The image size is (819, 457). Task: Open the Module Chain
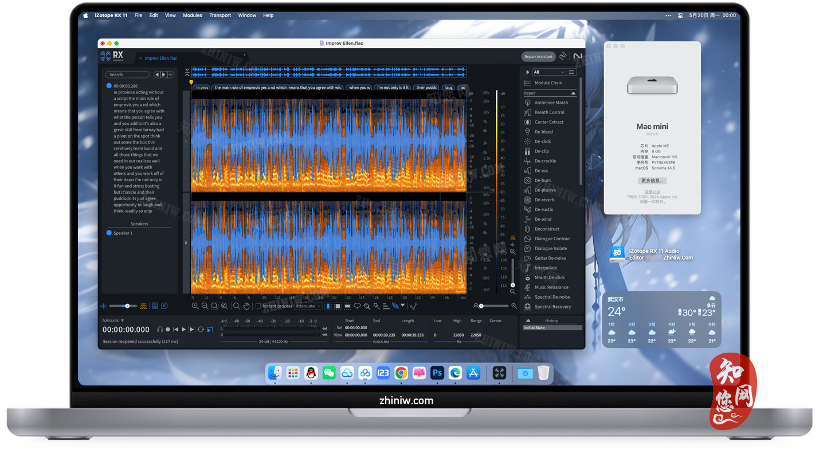543,83
